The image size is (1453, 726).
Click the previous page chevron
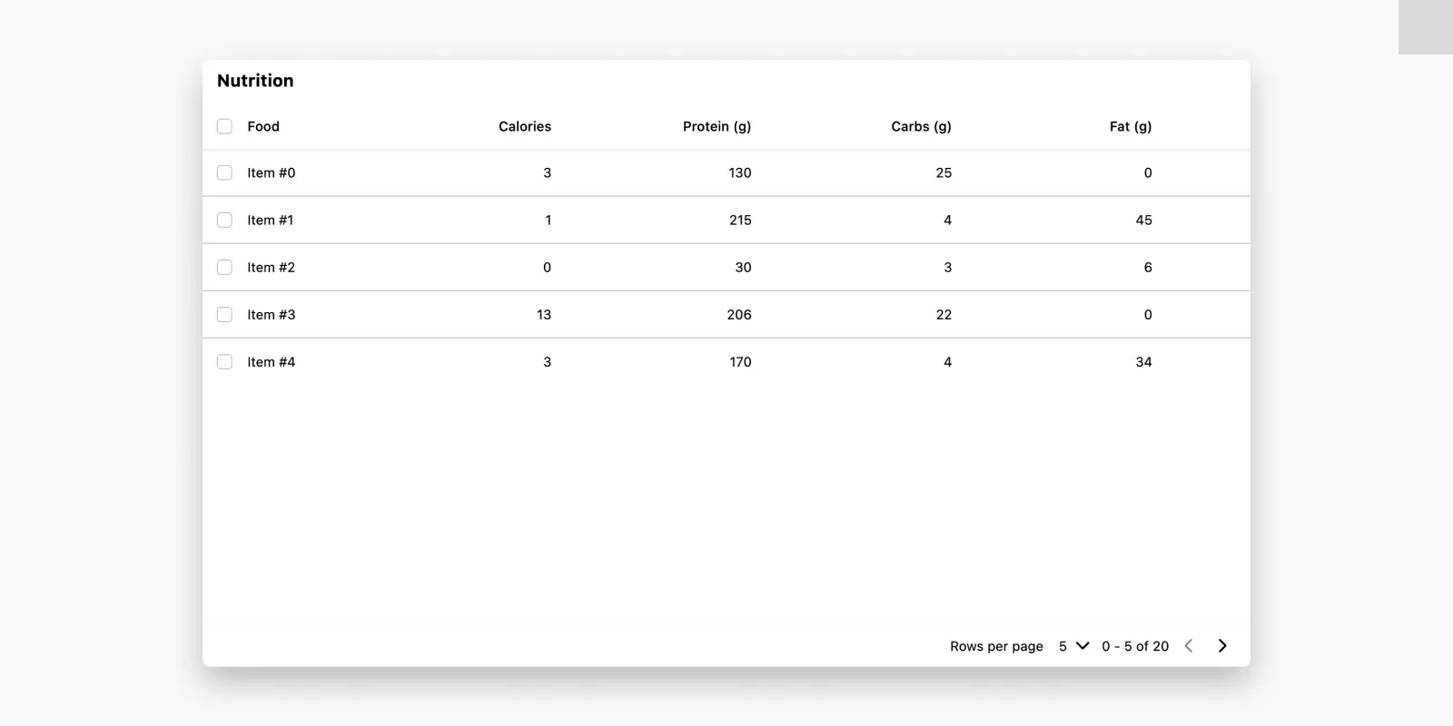click(x=1189, y=646)
